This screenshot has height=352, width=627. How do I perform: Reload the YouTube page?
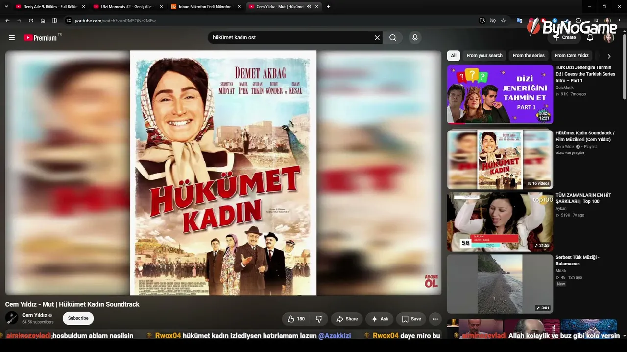(x=31, y=21)
